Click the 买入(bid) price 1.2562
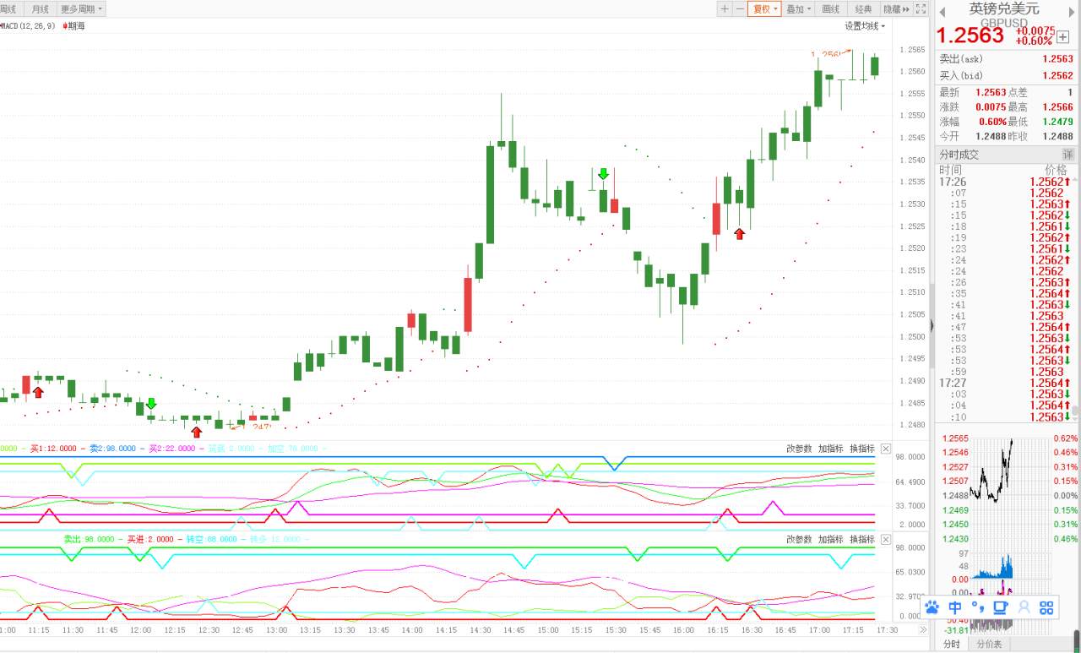This screenshot has height=653, width=1081. [x=1057, y=75]
